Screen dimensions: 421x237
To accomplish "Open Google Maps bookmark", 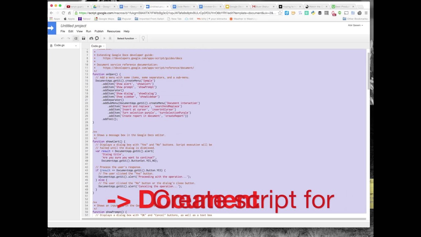I will tap(104, 19).
